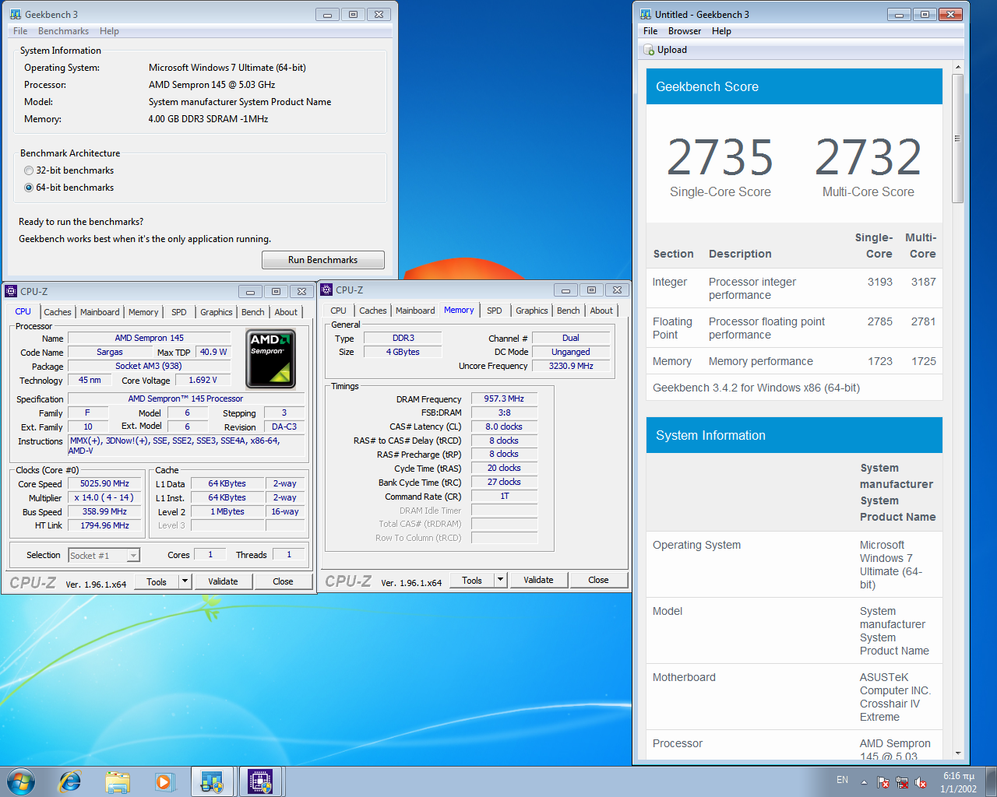The image size is (997, 797).
Task: Click the Action Center flag tray icon
Action: click(883, 782)
